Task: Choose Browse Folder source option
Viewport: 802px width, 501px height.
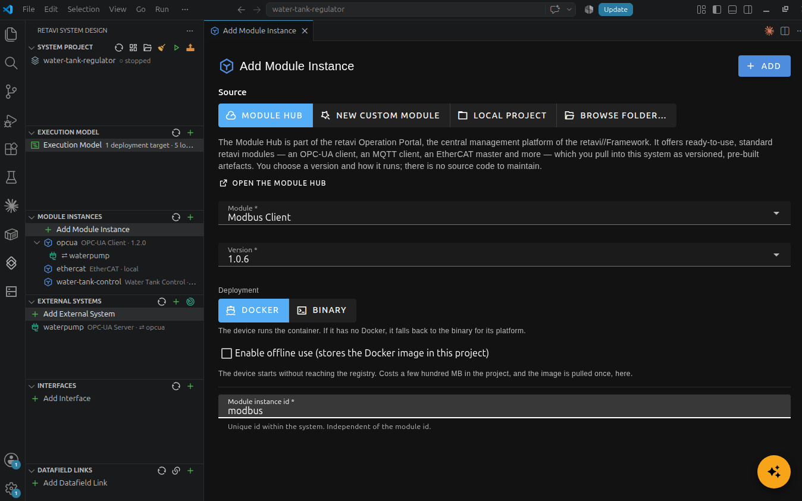Action: click(x=616, y=115)
